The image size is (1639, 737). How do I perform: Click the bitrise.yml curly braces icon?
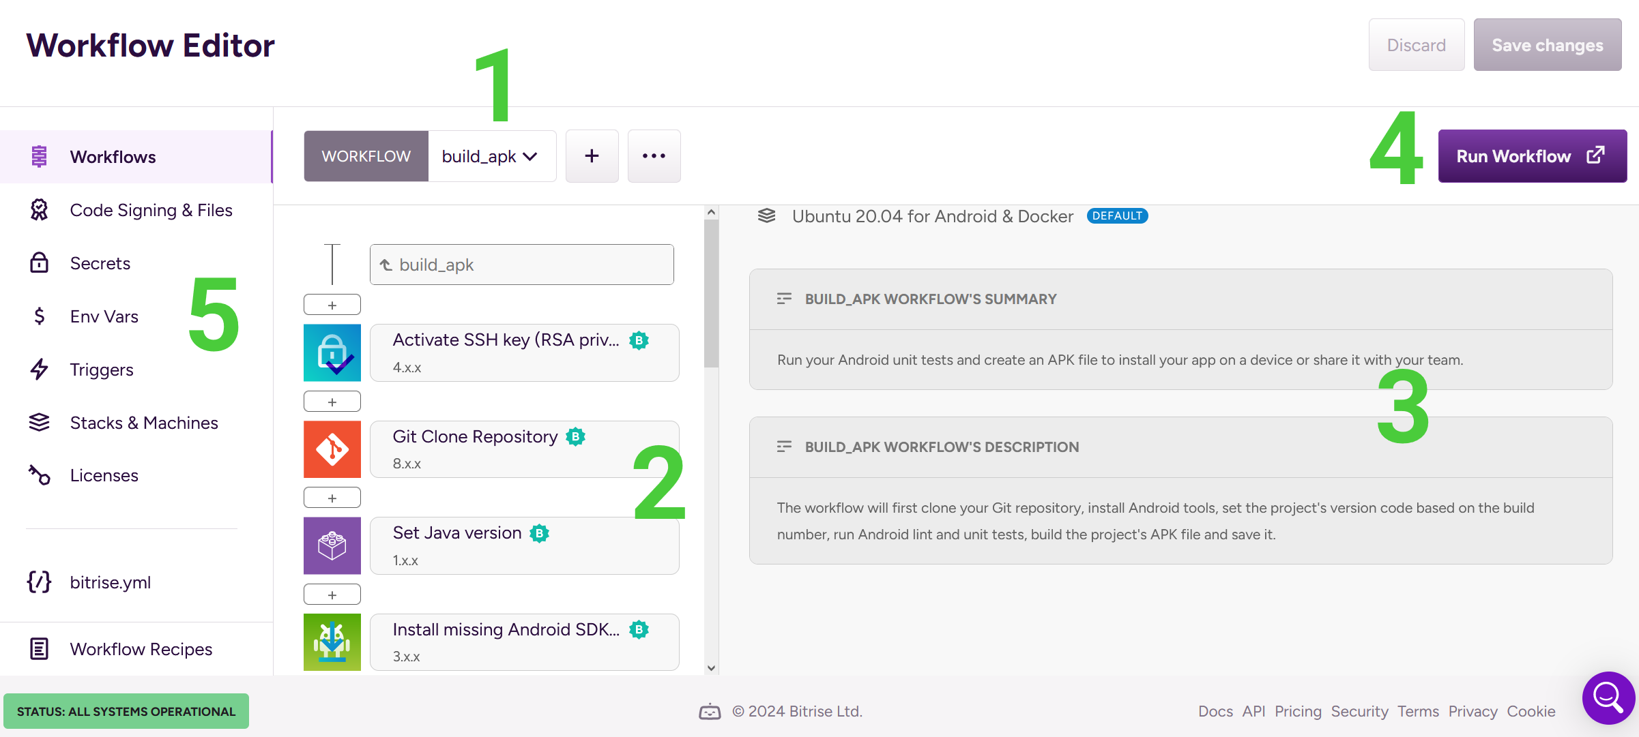click(x=40, y=582)
